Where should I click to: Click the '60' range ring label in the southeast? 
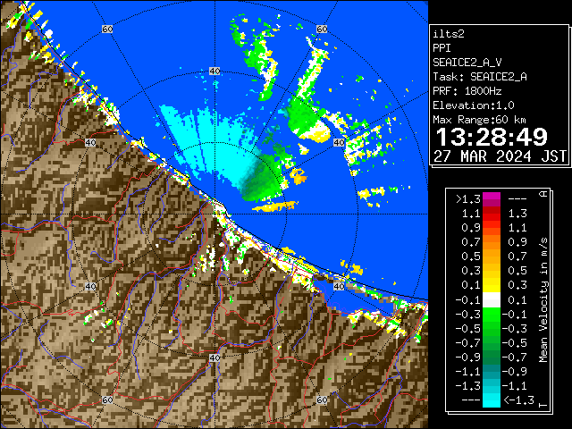[x=322, y=400]
